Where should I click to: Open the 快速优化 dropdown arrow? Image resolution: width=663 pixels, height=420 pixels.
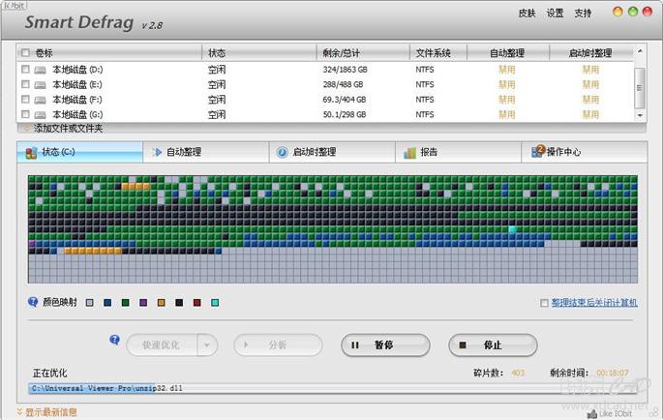click(207, 345)
